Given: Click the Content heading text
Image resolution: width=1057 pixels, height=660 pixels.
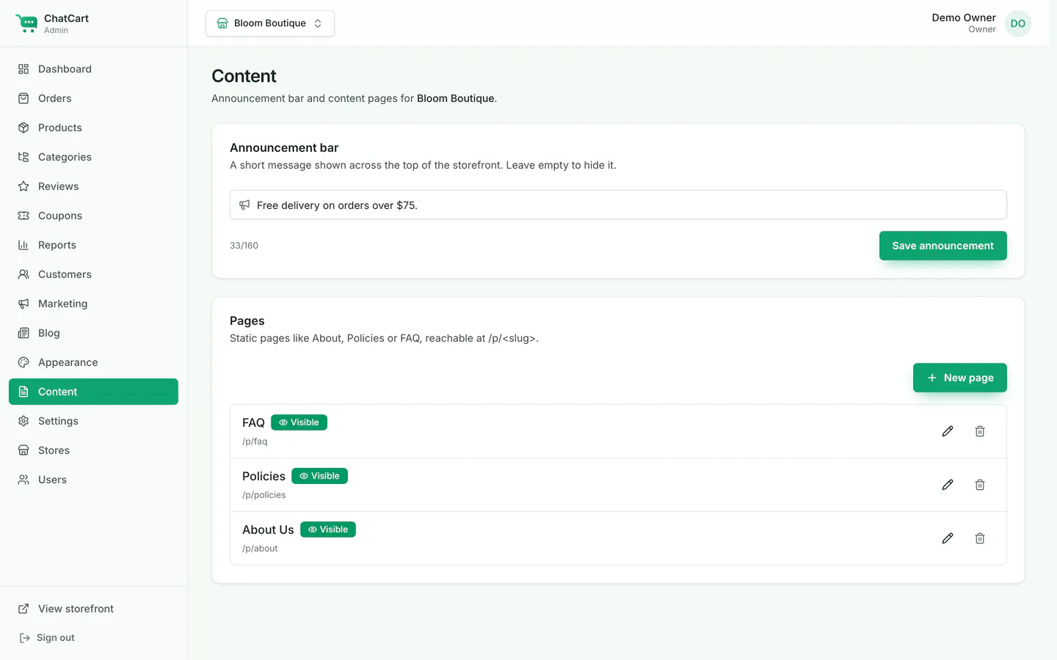Looking at the screenshot, I should coord(244,76).
